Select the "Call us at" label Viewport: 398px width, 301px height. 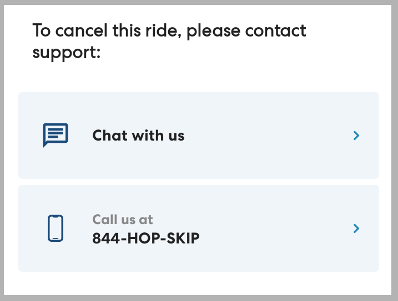pyautogui.click(x=122, y=220)
